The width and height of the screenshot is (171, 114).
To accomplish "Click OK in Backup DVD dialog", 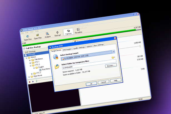I will point(91,83).
